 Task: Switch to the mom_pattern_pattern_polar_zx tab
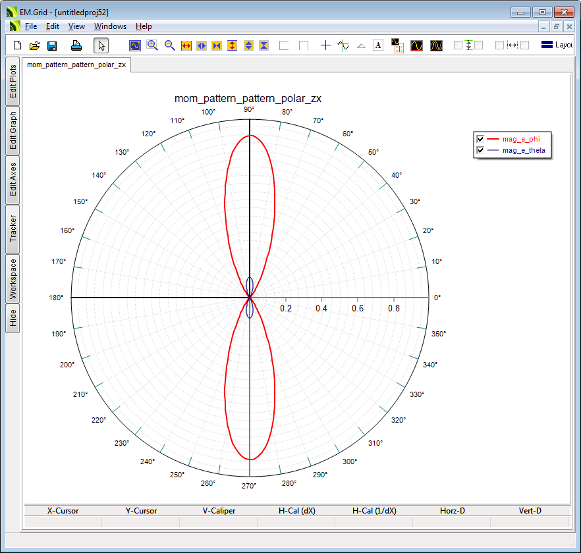point(76,65)
